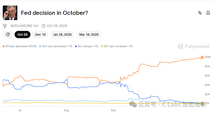Click the $252,048,580 Vol. text
Image resolution: width=213 pixels, height=113 pixels.
25,26
